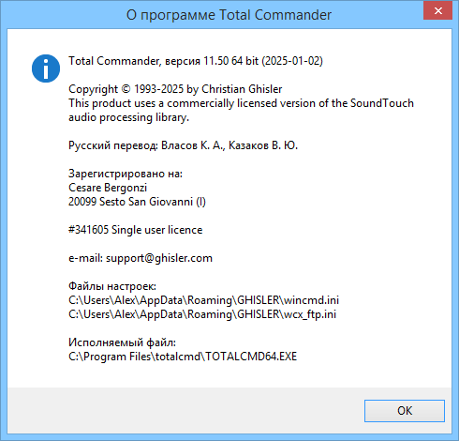Click the support@ghisler.com e-mail address
The image size is (459, 441).
pos(159,258)
